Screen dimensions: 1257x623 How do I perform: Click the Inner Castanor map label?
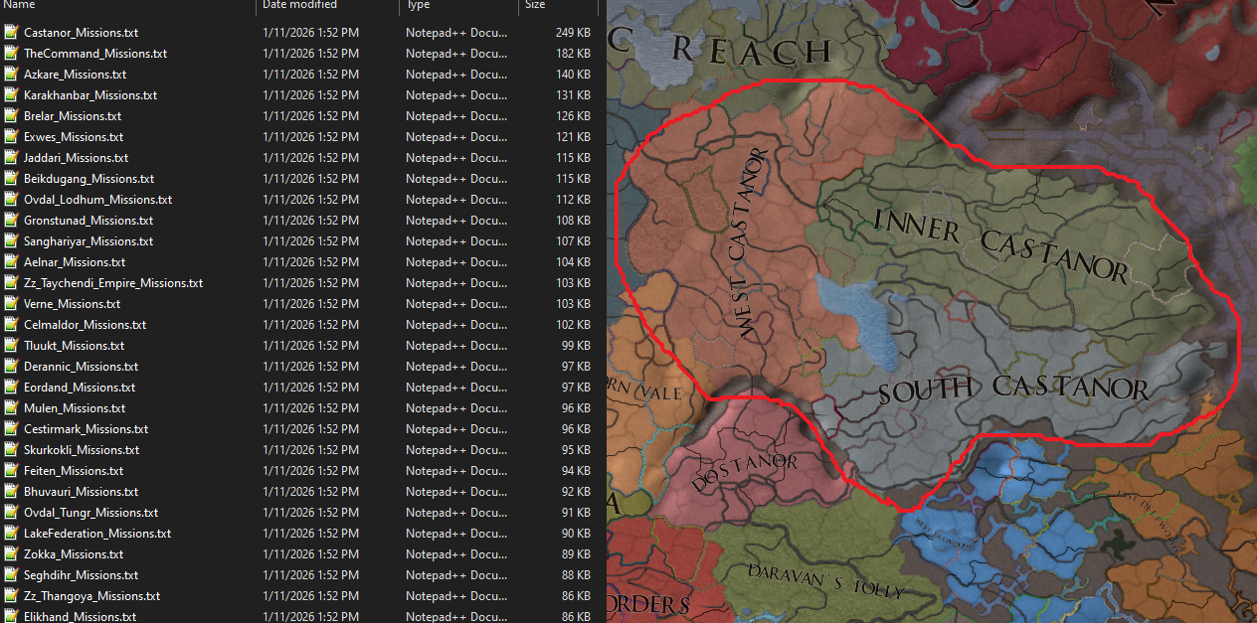click(999, 241)
